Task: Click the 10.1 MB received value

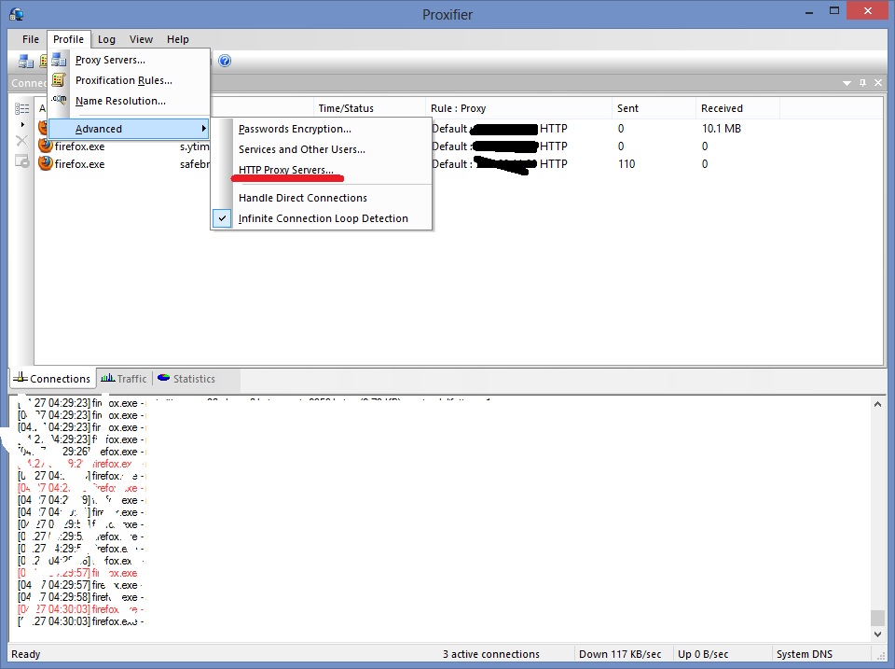Action: click(722, 129)
